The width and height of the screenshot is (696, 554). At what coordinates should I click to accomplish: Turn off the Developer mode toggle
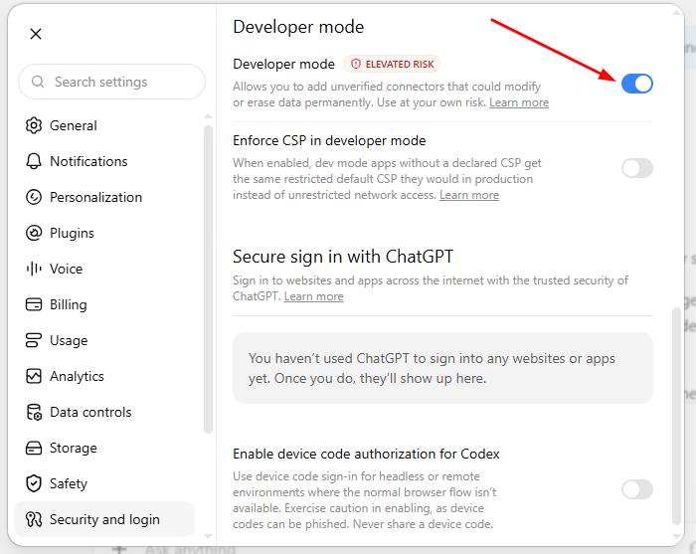[x=637, y=84]
